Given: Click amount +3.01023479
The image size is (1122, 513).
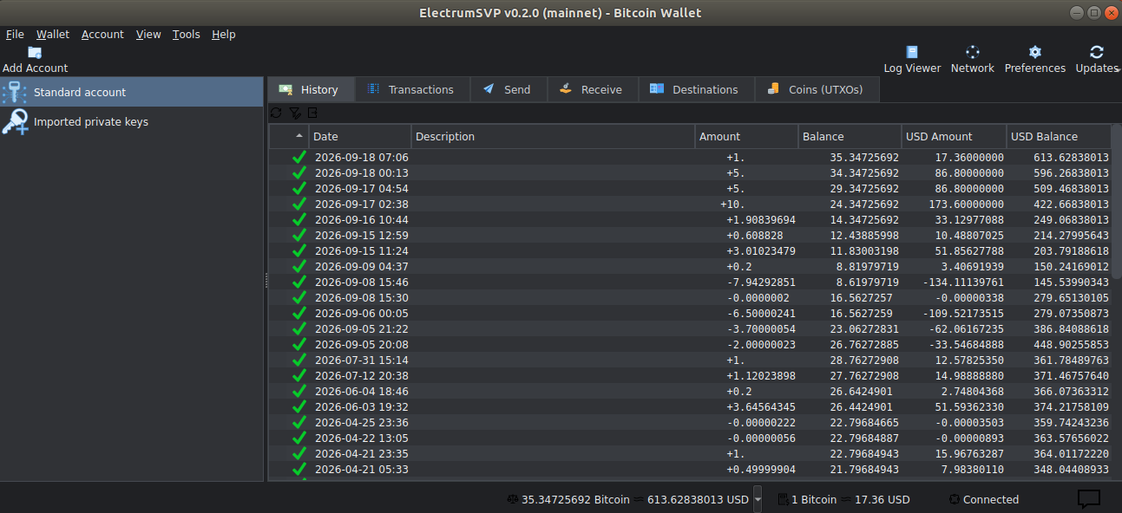Looking at the screenshot, I should (x=761, y=251).
